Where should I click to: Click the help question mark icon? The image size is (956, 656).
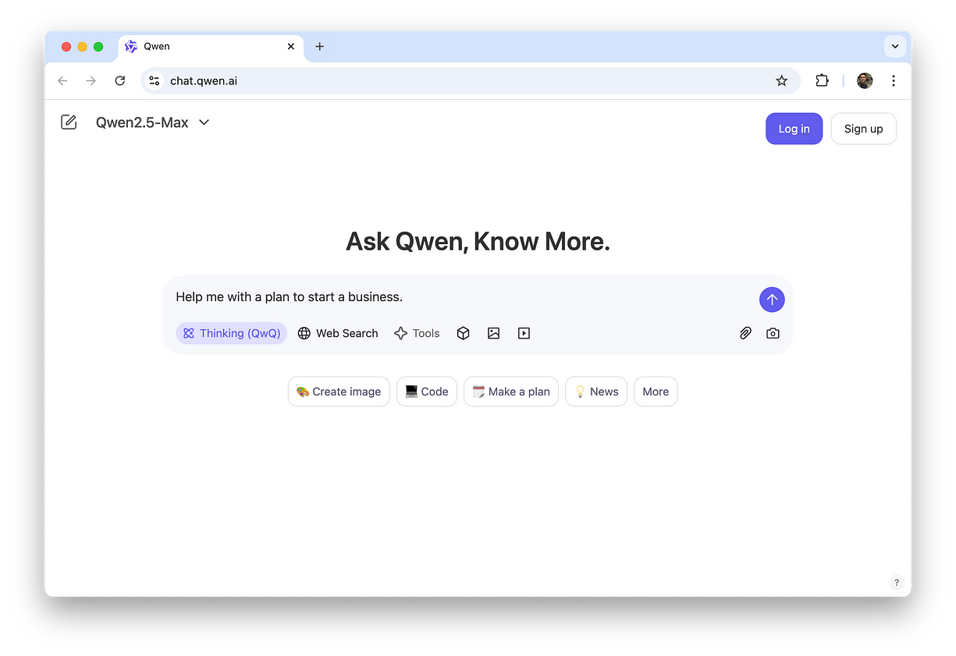897,582
